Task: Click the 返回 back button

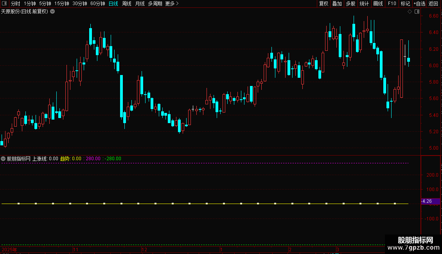Action: click(433, 4)
